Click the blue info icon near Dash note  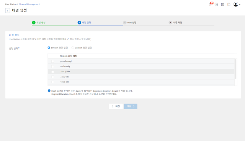click(x=49, y=91)
